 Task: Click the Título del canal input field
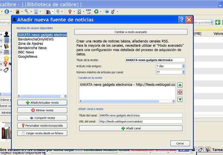point(141,115)
